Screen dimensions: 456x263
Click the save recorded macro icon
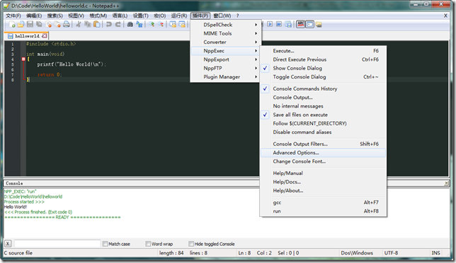click(x=288, y=25)
